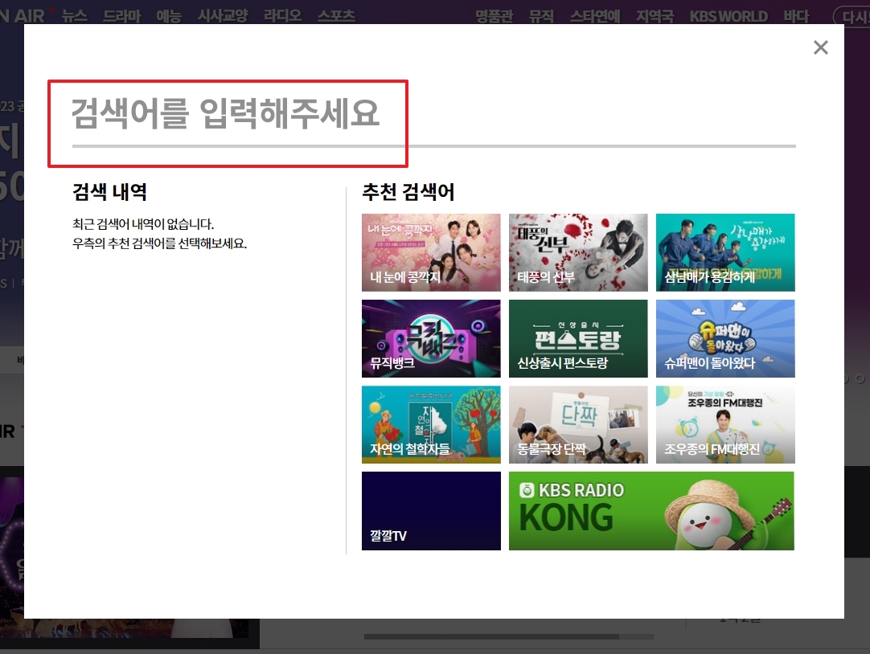The image size is (870, 654).
Task: Close the search popup with X
Action: [x=821, y=47]
